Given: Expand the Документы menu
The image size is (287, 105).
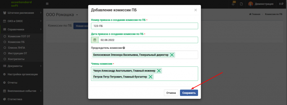Looking at the screenshot, I should pyautogui.click(x=22, y=66).
